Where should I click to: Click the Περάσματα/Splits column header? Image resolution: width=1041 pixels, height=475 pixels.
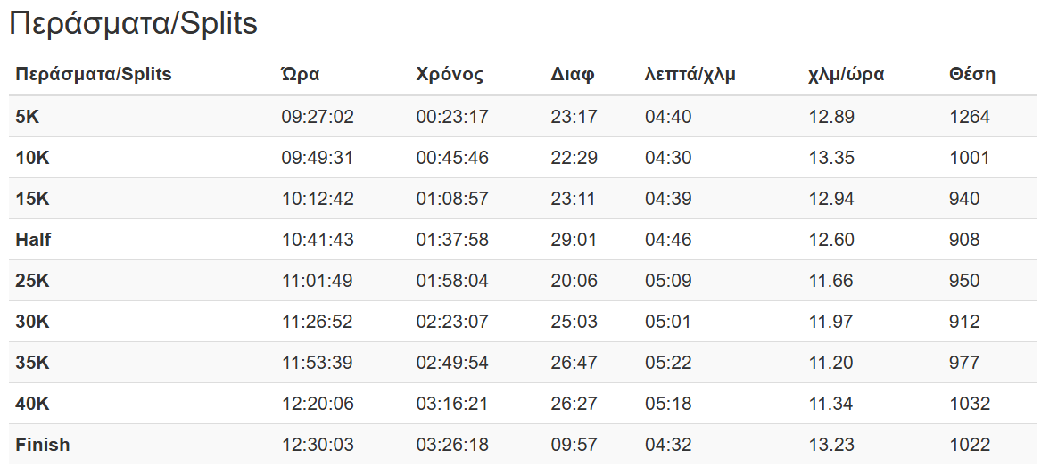(x=94, y=74)
